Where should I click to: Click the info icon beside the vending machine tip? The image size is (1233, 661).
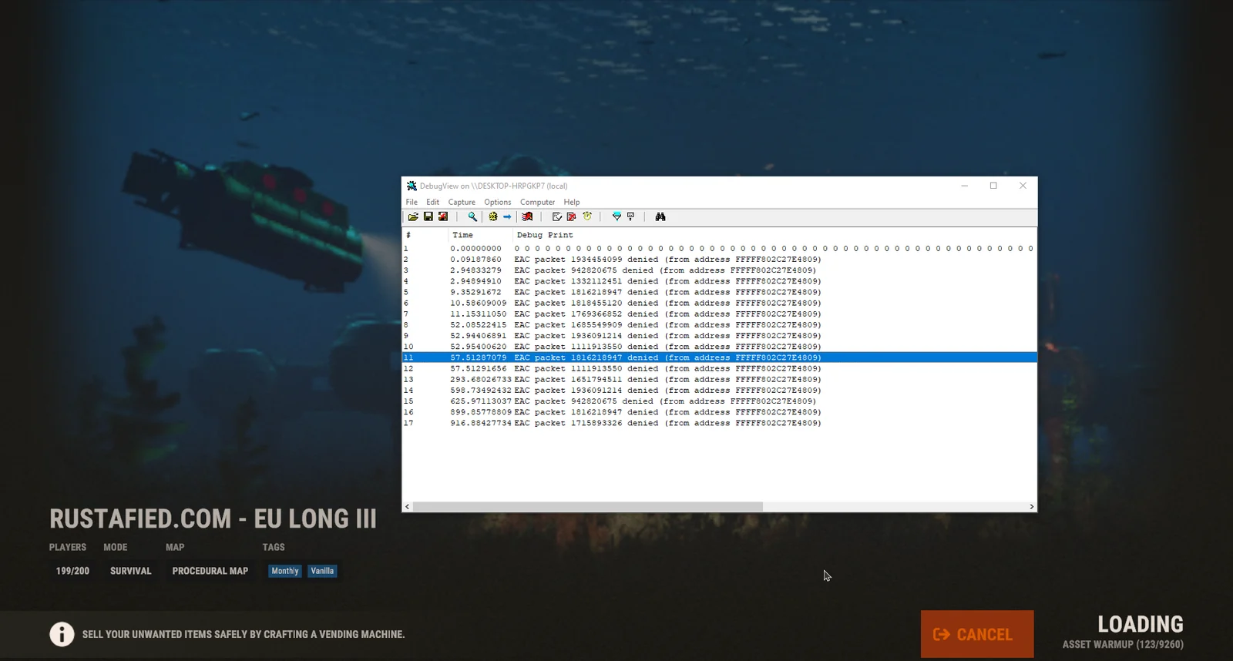click(x=62, y=634)
